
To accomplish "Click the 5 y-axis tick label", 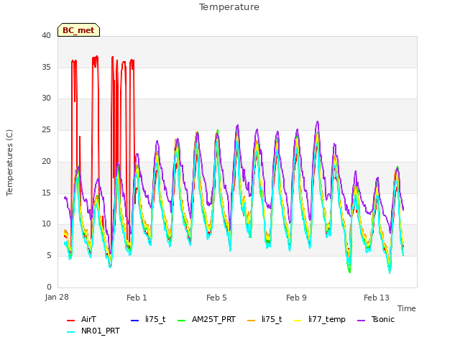I will tap(49, 256).
